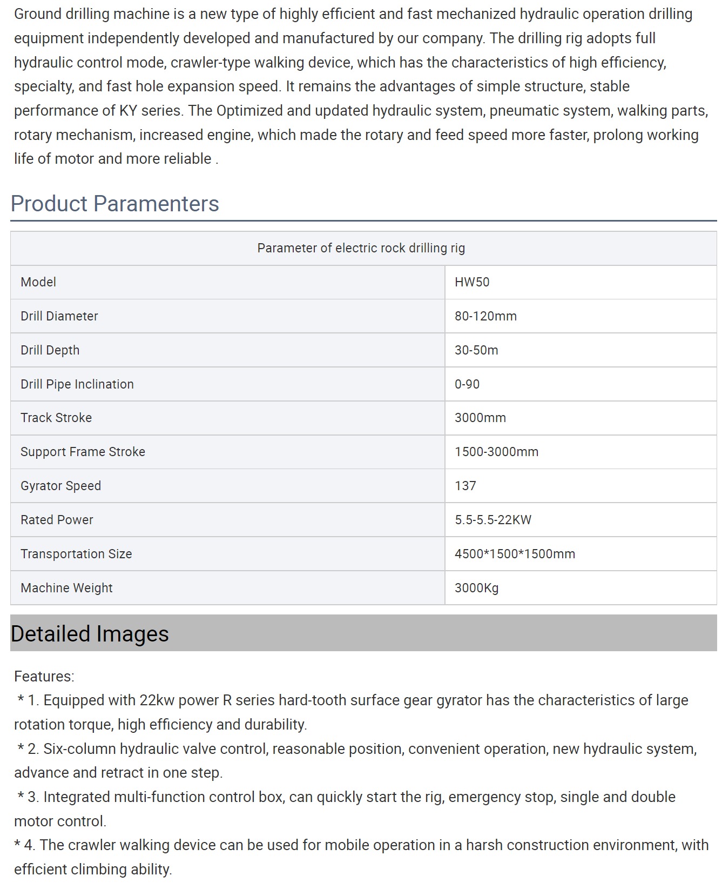Click the 1500-3000mm value cell
722x889 pixels.
(x=581, y=452)
